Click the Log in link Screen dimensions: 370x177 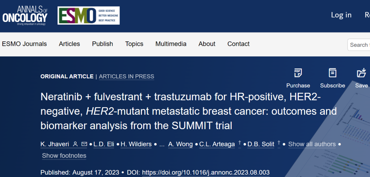(x=341, y=15)
